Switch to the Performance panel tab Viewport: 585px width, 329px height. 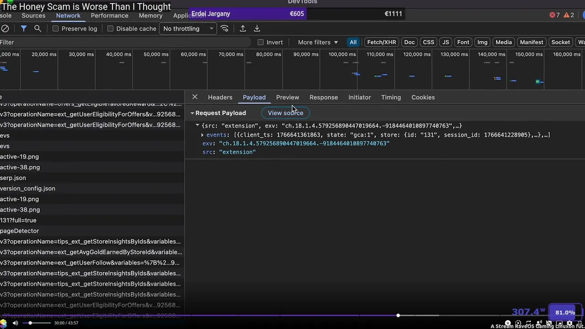pyautogui.click(x=109, y=16)
